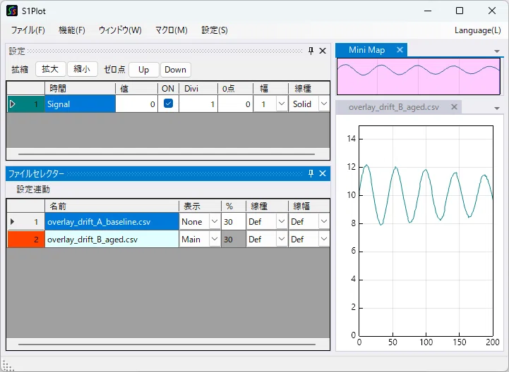Select overlay_drift_B_aged.csv file name cell

pos(112,239)
